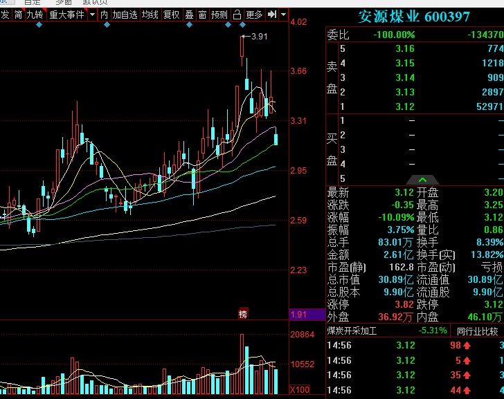Open dropdown arrow after 重大事件
This screenshot has height=399, width=504.
coord(92,15)
